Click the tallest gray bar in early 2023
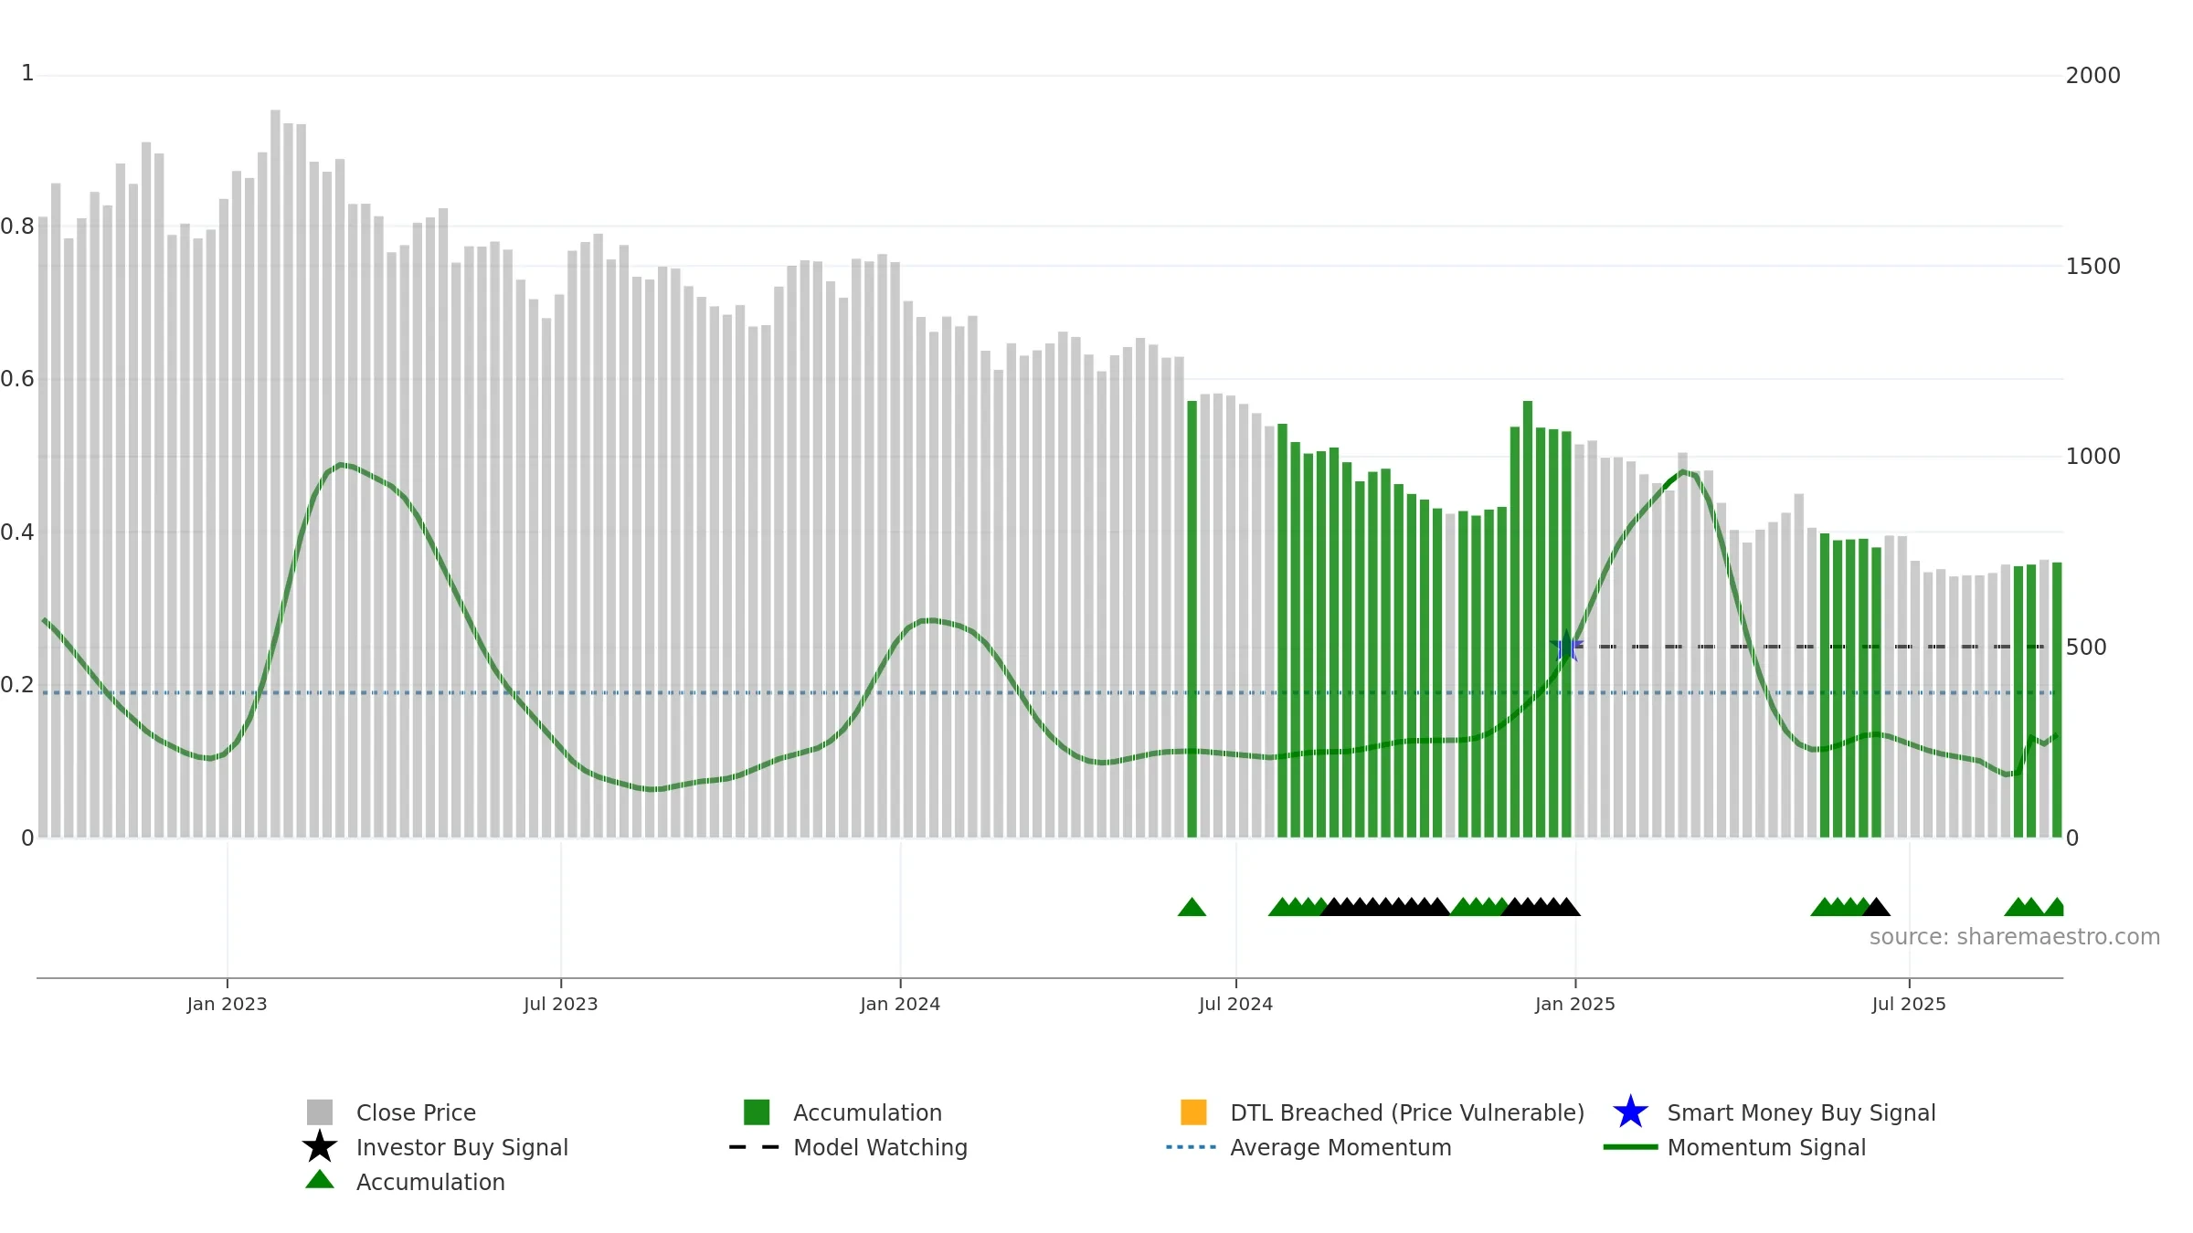Viewport: 2193px width, 1233px height. pos(275,473)
